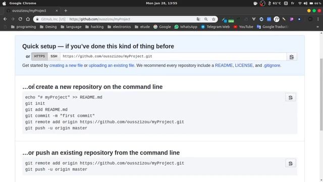Select the HTTPS protocol toggle
The width and height of the screenshot is (323, 182).
[39, 56]
